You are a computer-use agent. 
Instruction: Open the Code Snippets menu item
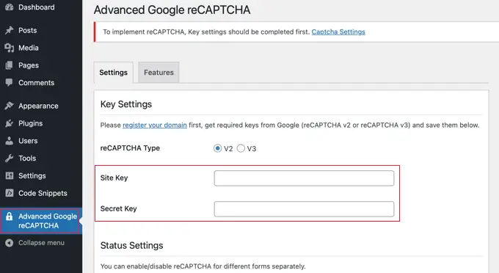tap(43, 193)
